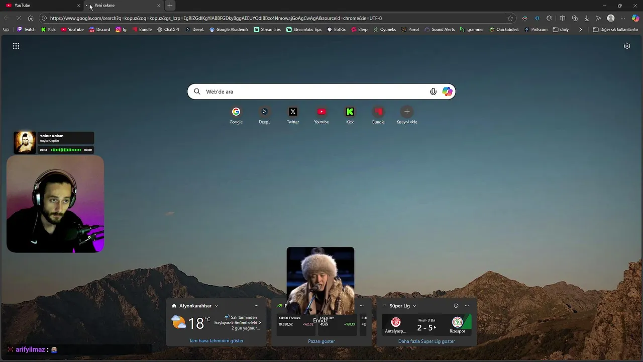
Task: Click the address bar URL field
Action: [276, 18]
